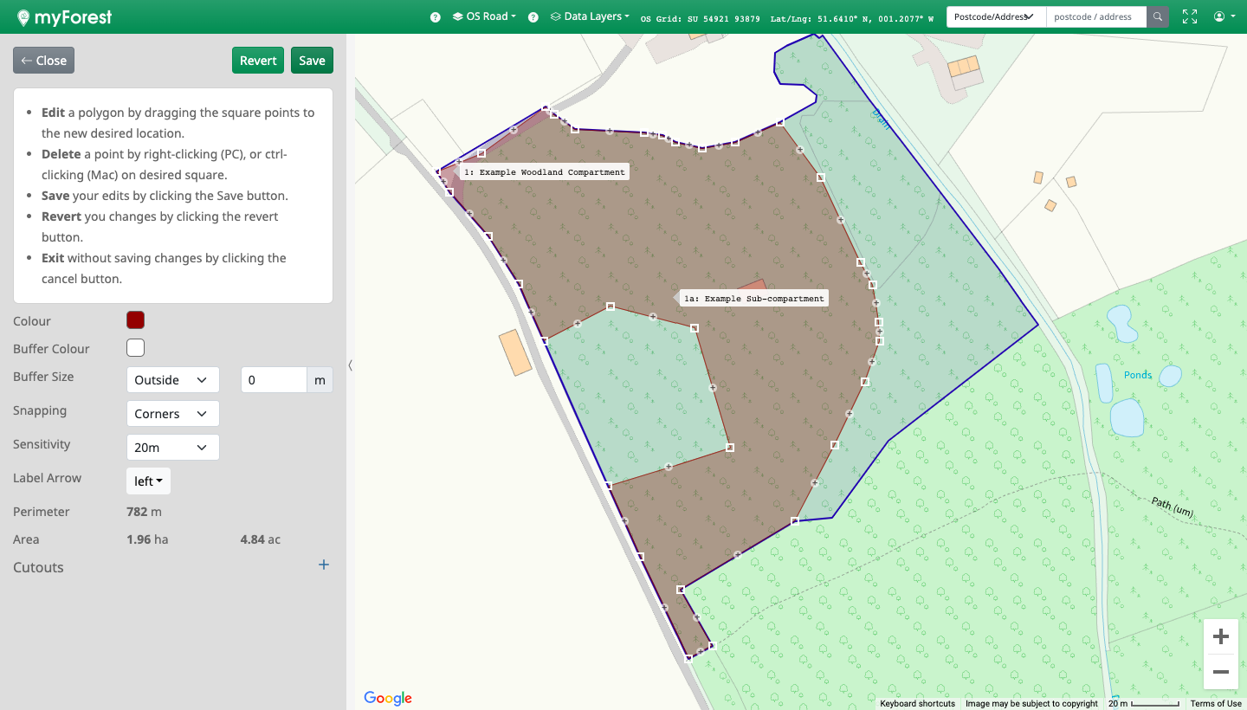Screen dimensions: 1247x710
Task: Zoom in on the map
Action: [1220, 637]
